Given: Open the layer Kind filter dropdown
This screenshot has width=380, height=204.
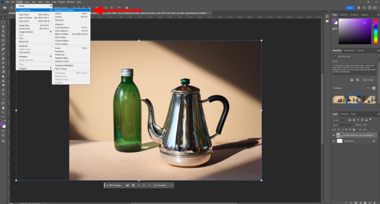Looking at the screenshot, I should tap(339, 120).
